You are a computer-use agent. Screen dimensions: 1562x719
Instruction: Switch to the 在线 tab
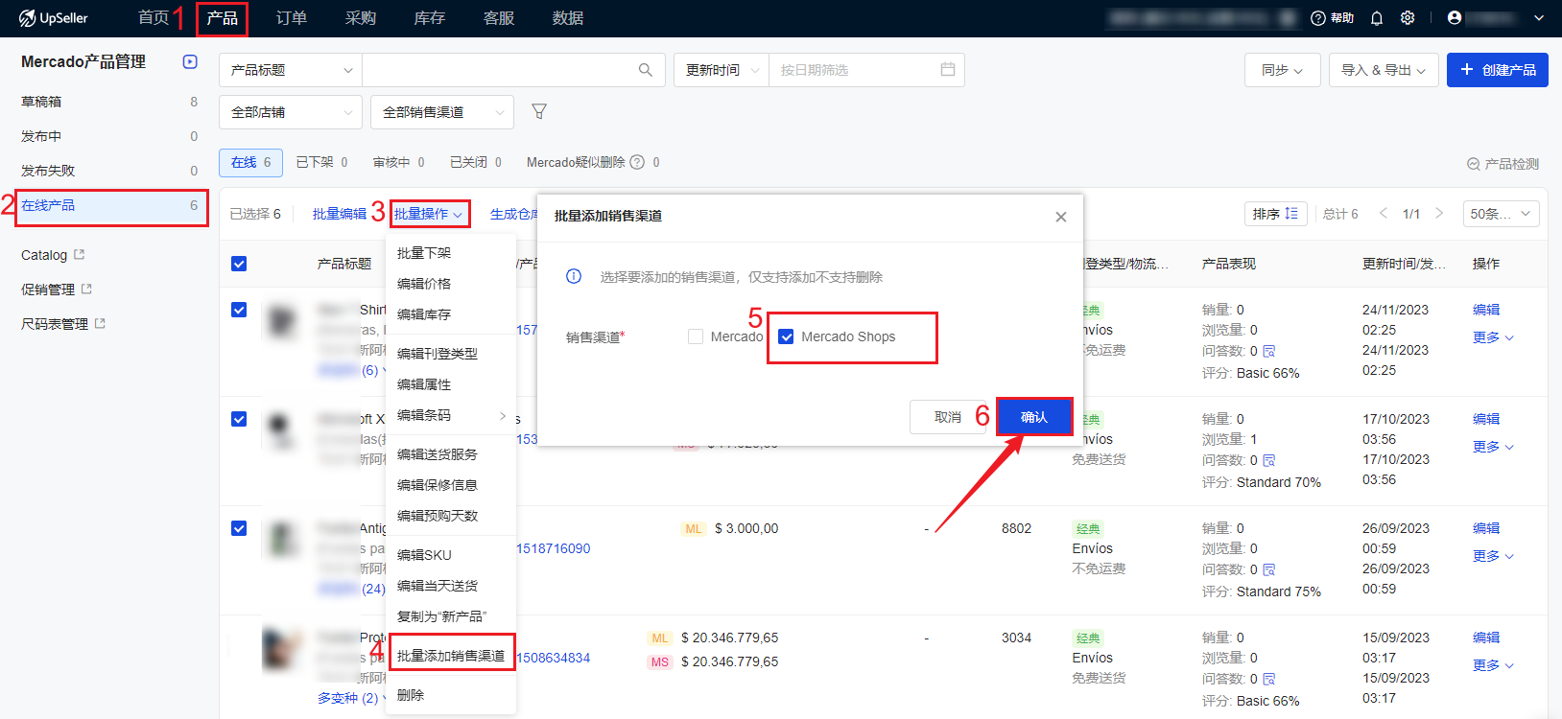coord(251,162)
